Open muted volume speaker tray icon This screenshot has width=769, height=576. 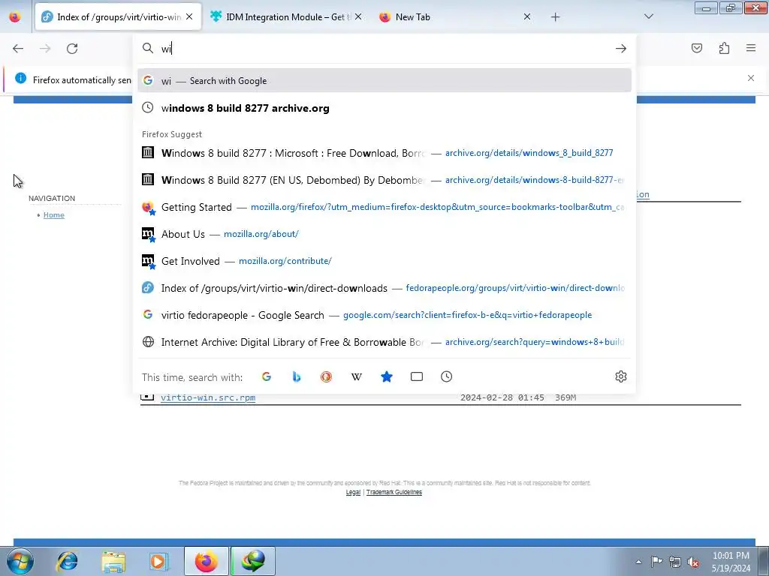tap(693, 562)
